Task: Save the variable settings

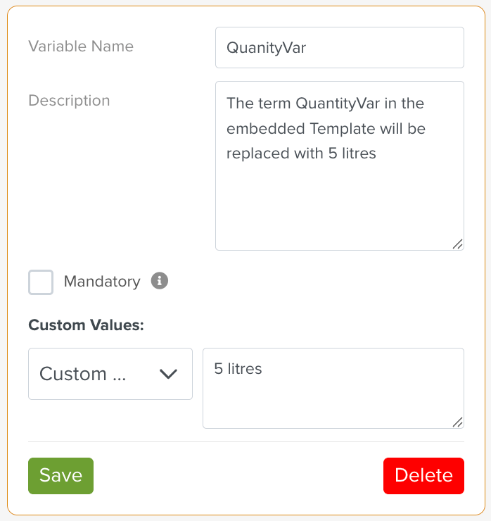Action: tap(60, 475)
